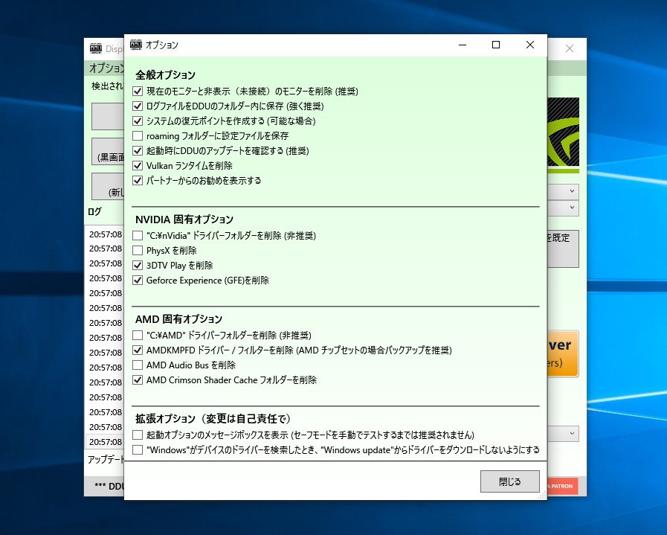The image size is (667, 535).
Task: Click the 閉じる button
Action: pyautogui.click(x=509, y=481)
